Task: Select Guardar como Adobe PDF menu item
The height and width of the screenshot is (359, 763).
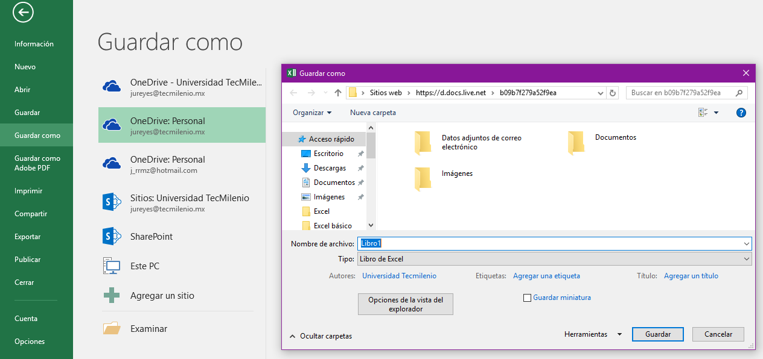Action: (36, 163)
